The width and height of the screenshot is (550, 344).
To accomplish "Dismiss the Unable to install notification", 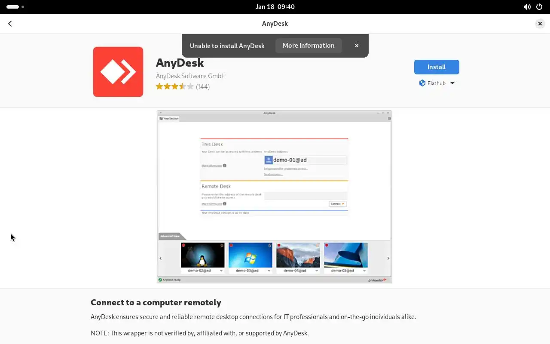I will 356,46.
